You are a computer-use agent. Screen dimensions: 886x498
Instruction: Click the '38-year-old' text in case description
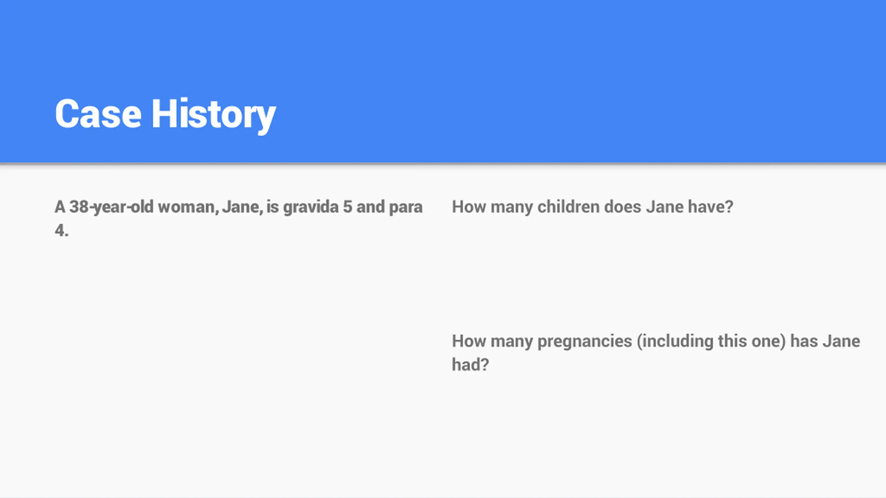click(111, 207)
